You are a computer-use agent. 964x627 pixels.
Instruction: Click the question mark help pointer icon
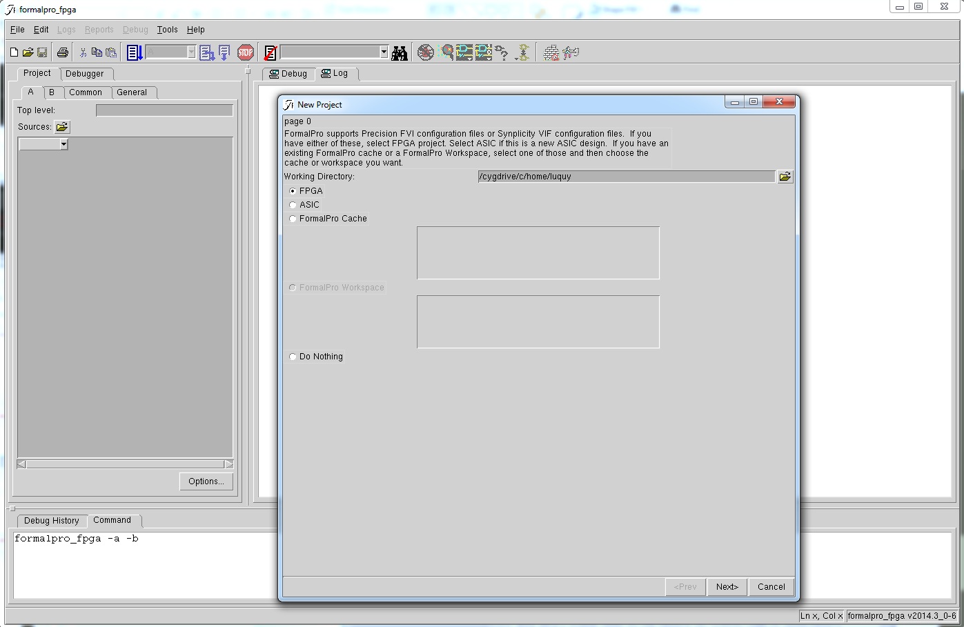coord(502,53)
